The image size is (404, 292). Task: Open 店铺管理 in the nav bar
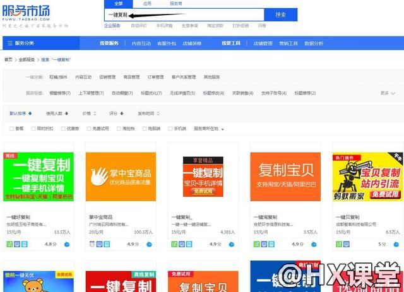click(263, 44)
